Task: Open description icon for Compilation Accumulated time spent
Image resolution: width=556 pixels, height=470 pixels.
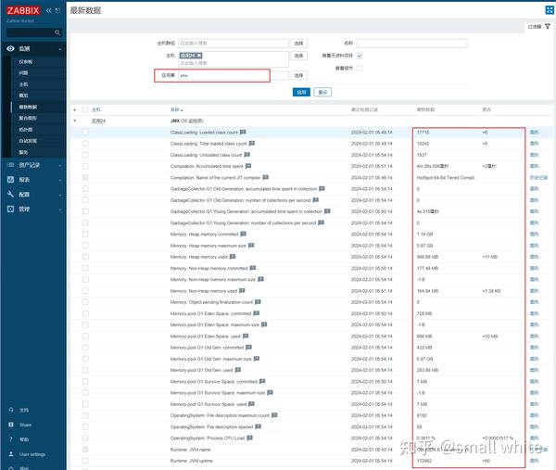Action: point(248,166)
